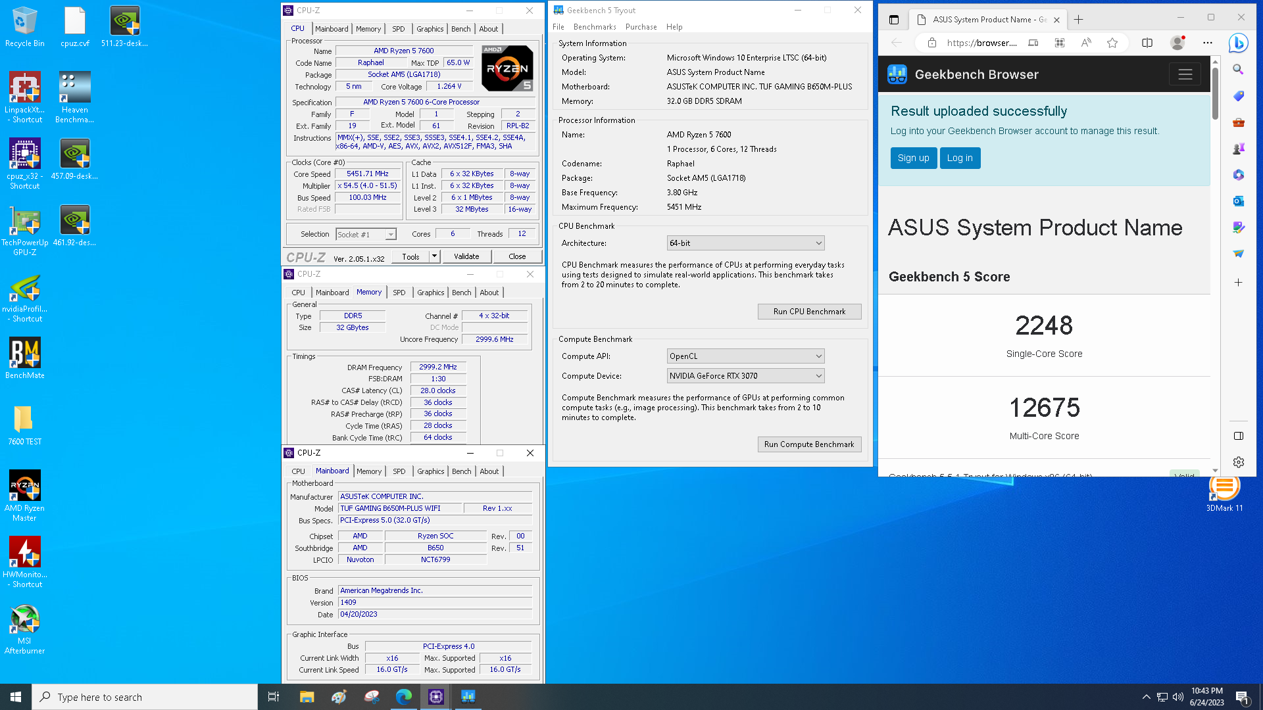Open Bench tab in bottom CPU-Z window

[x=461, y=471]
